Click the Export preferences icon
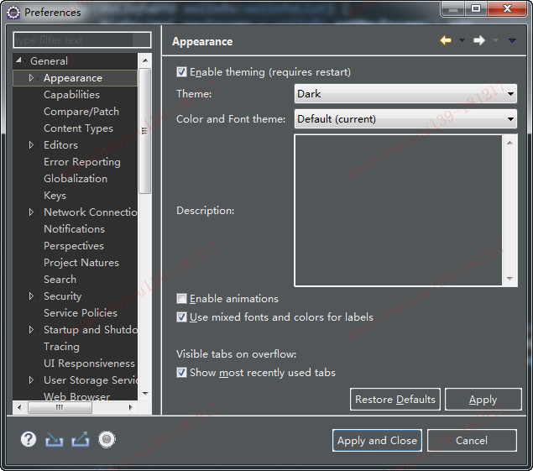 (81, 439)
